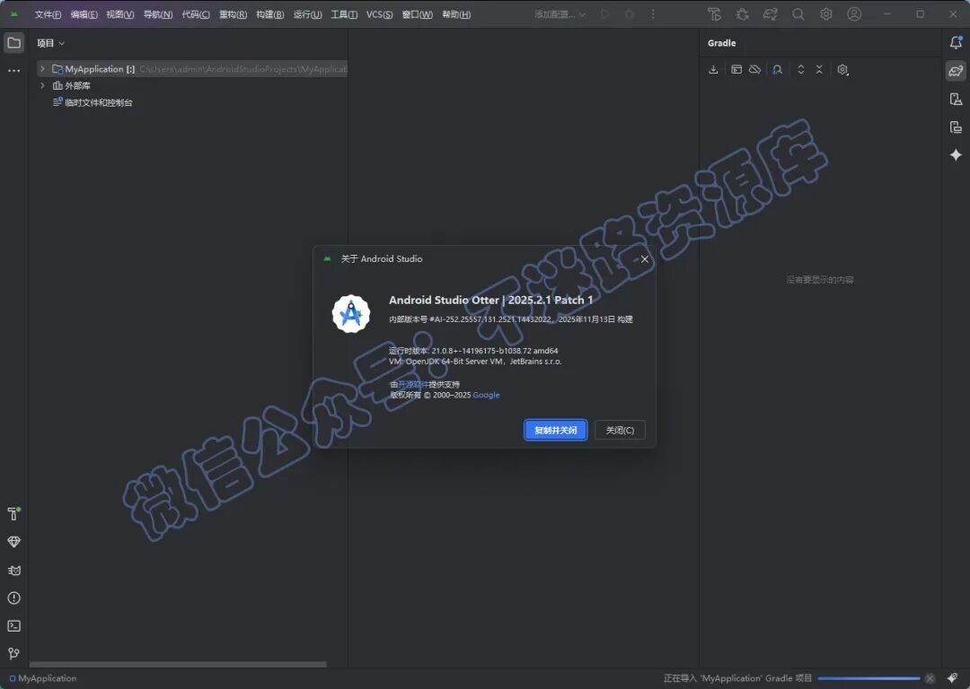
Task: Open the vertical three-dot more actions menu
Action: (x=653, y=14)
